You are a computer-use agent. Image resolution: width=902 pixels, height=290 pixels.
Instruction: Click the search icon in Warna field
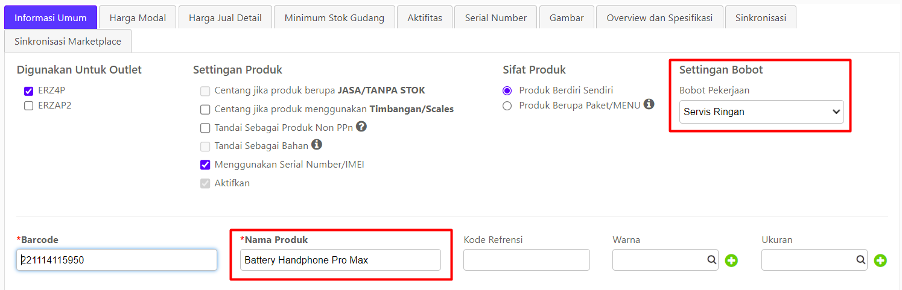click(711, 260)
